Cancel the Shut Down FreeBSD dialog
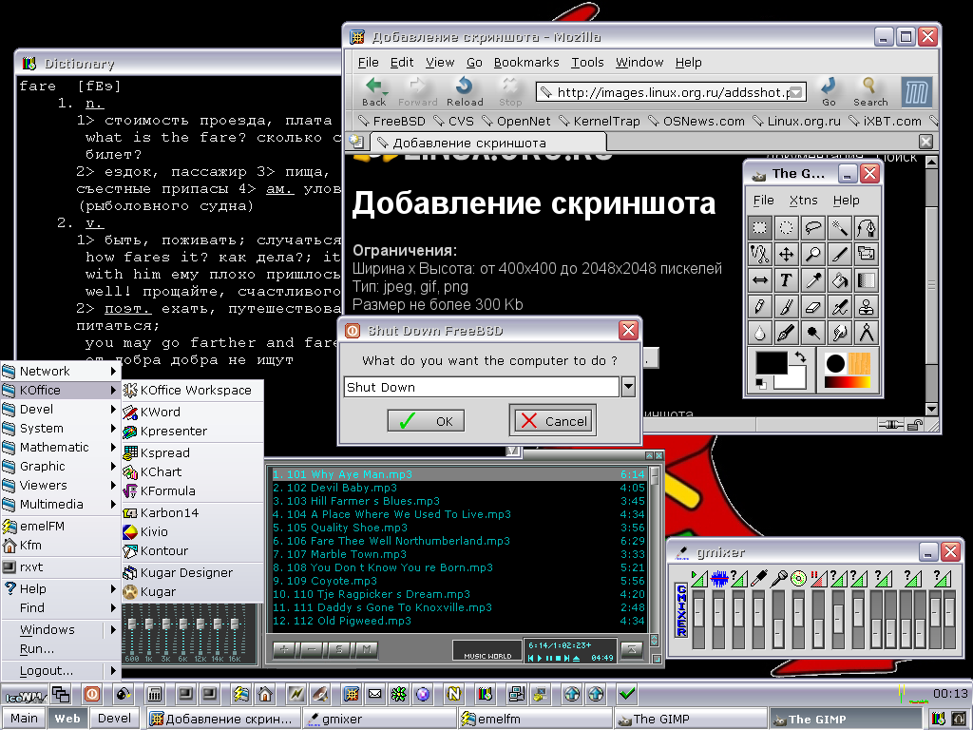 pyautogui.click(x=554, y=421)
